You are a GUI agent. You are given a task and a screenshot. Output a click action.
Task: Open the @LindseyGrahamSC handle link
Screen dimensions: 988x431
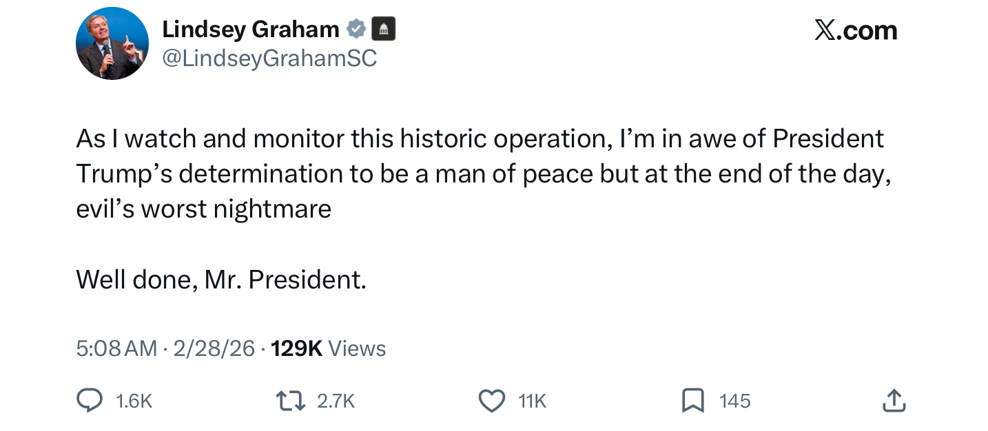[x=269, y=59]
